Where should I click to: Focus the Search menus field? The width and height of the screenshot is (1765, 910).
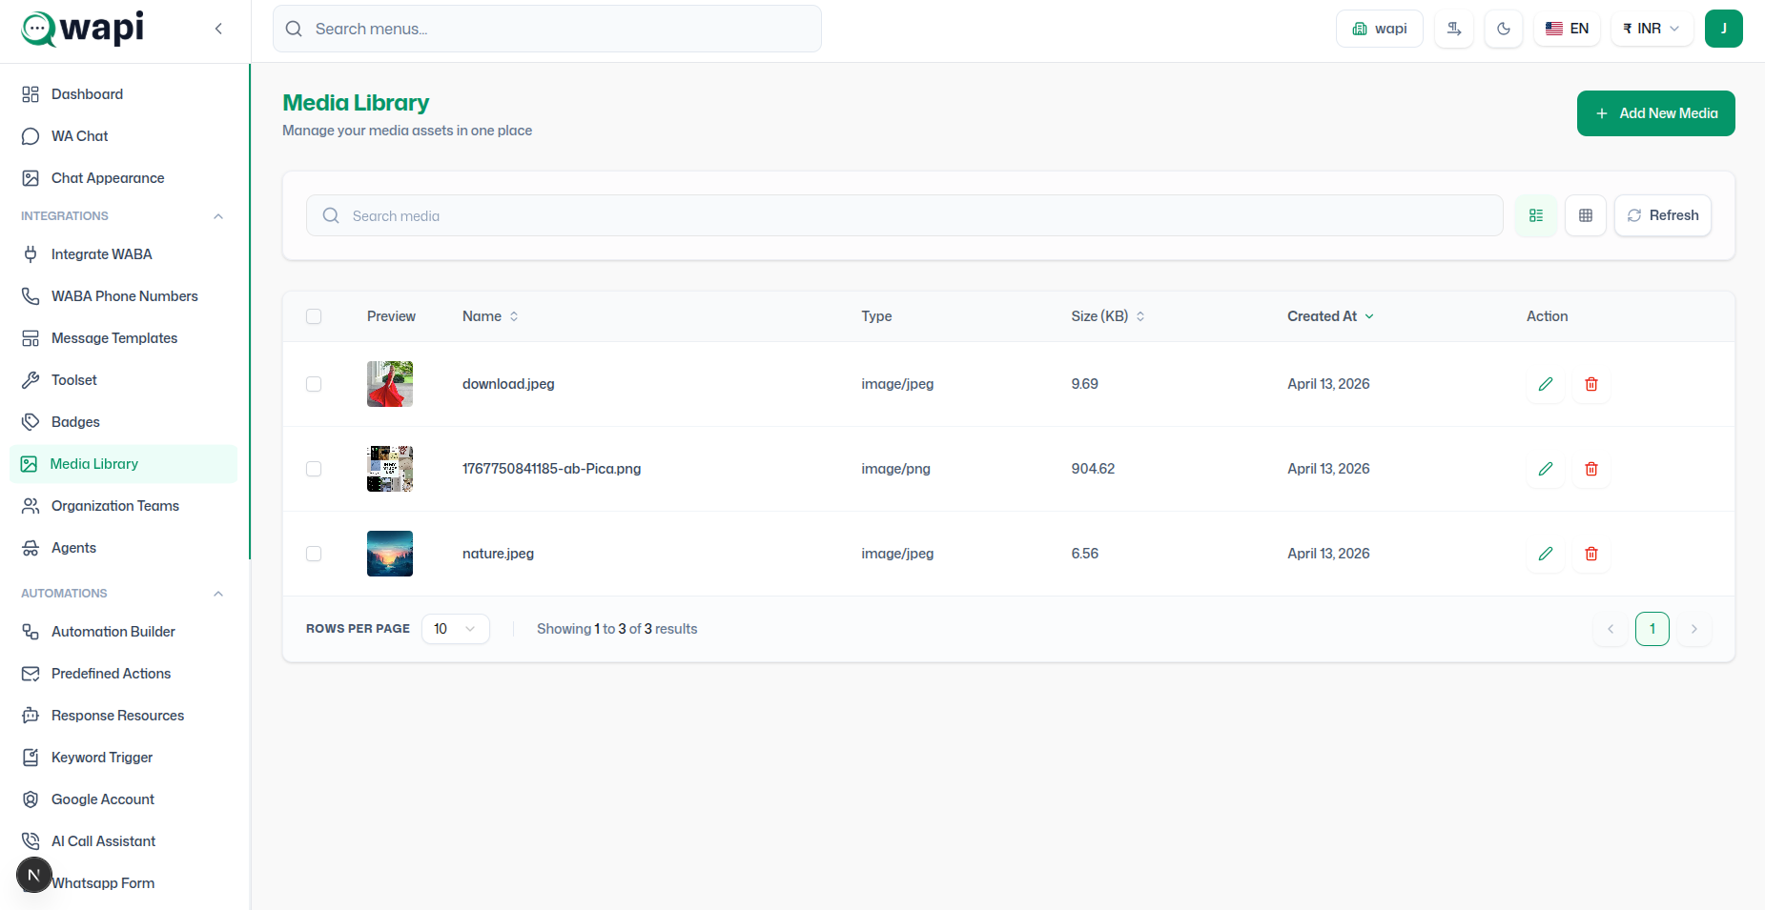[547, 29]
